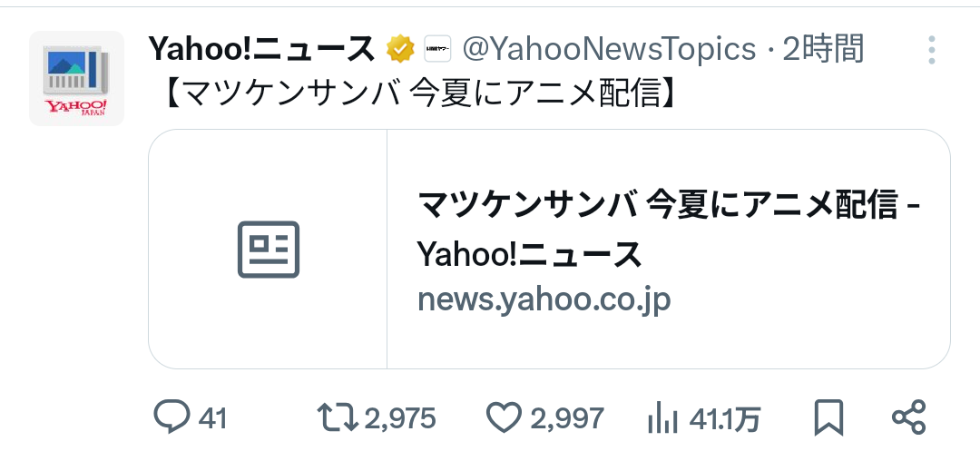Open the @YahooNewsTopics handle link
Screen dimensions: 980x461
coord(609,49)
